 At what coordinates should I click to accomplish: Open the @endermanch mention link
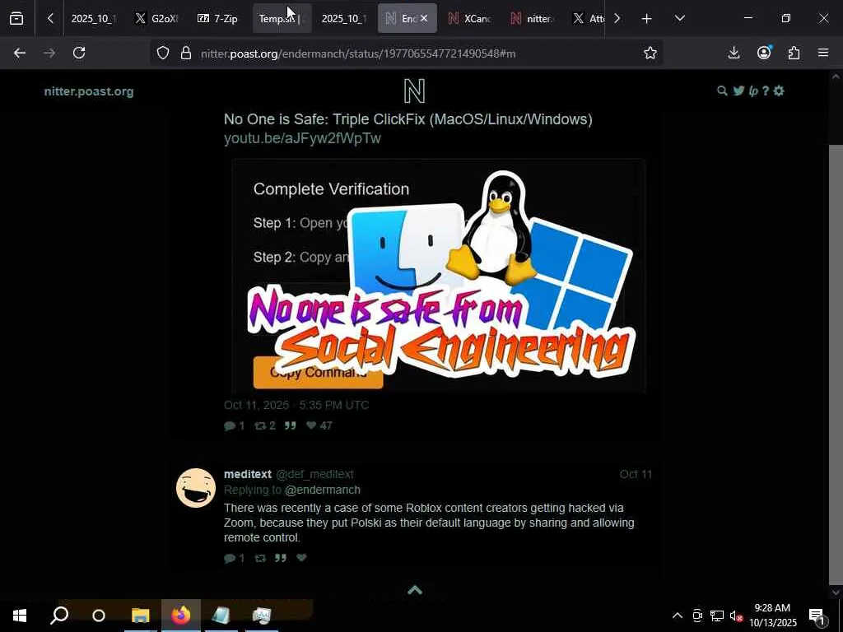[323, 490]
